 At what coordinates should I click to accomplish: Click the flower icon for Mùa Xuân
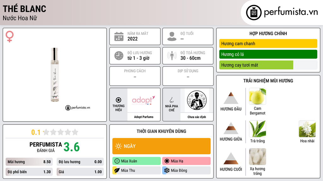click(117, 161)
